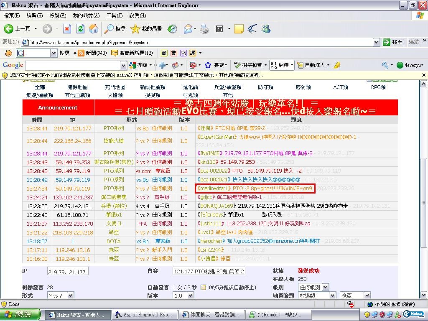The height and width of the screenshot is (321, 428).
Task: Open the History toolbar icon
Action: [172, 29]
